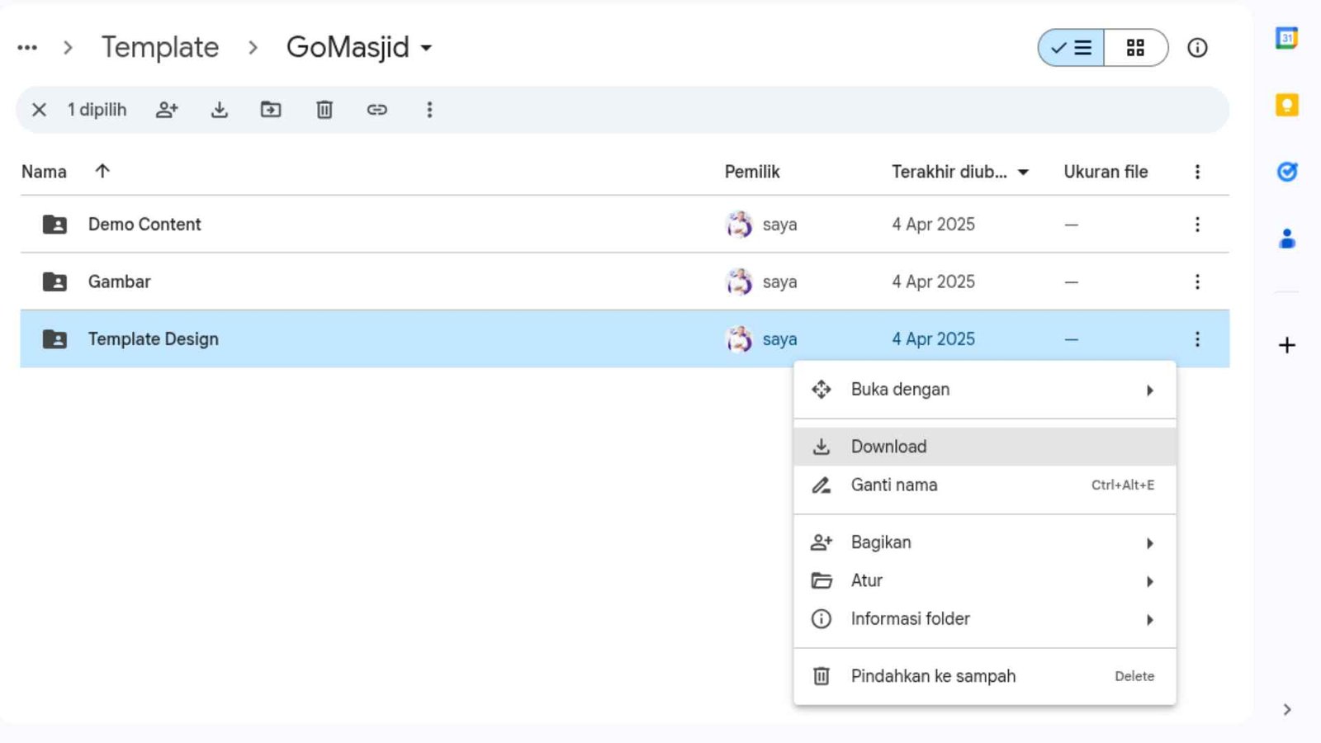This screenshot has height=743, width=1321.
Task: Click the move-to-folder icon in toolbar
Action: pyautogui.click(x=271, y=110)
